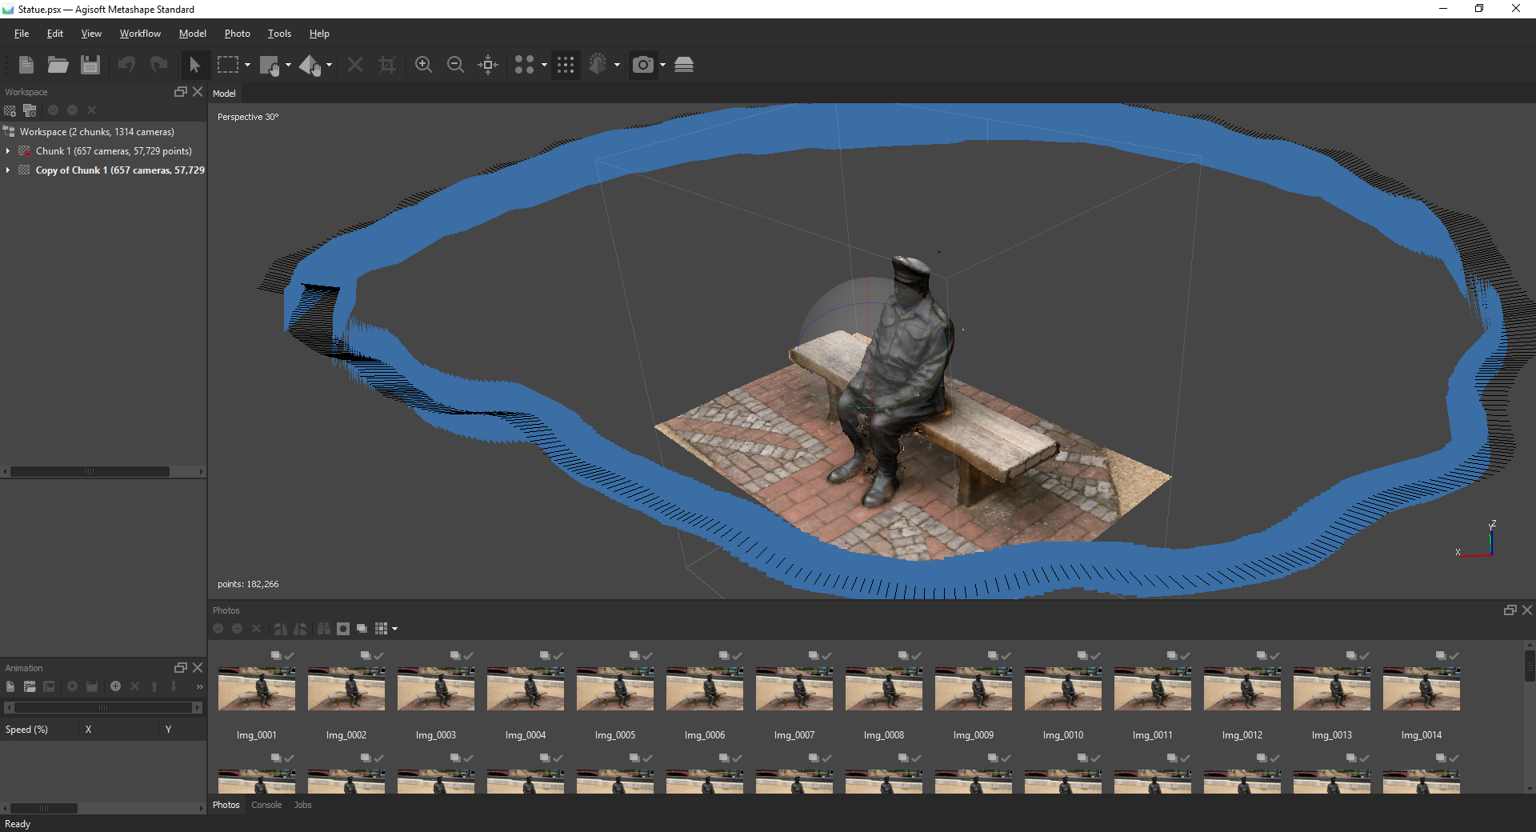
Task: Click the Reset View icon
Action: (x=487, y=65)
